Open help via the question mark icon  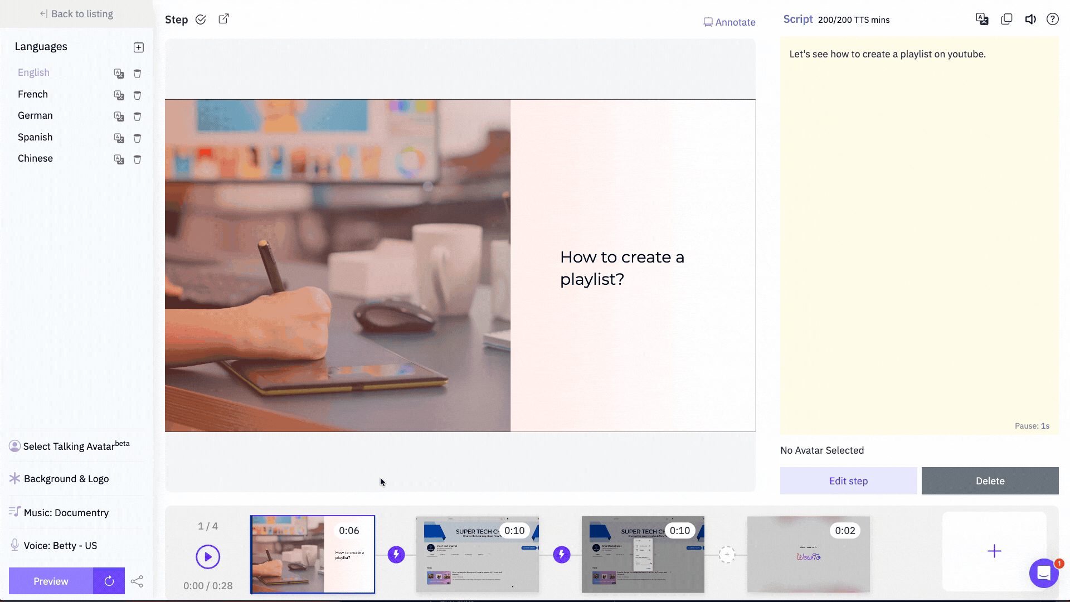[x=1053, y=18]
